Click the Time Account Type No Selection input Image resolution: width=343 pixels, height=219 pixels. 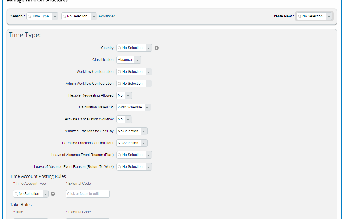[x=28, y=194]
